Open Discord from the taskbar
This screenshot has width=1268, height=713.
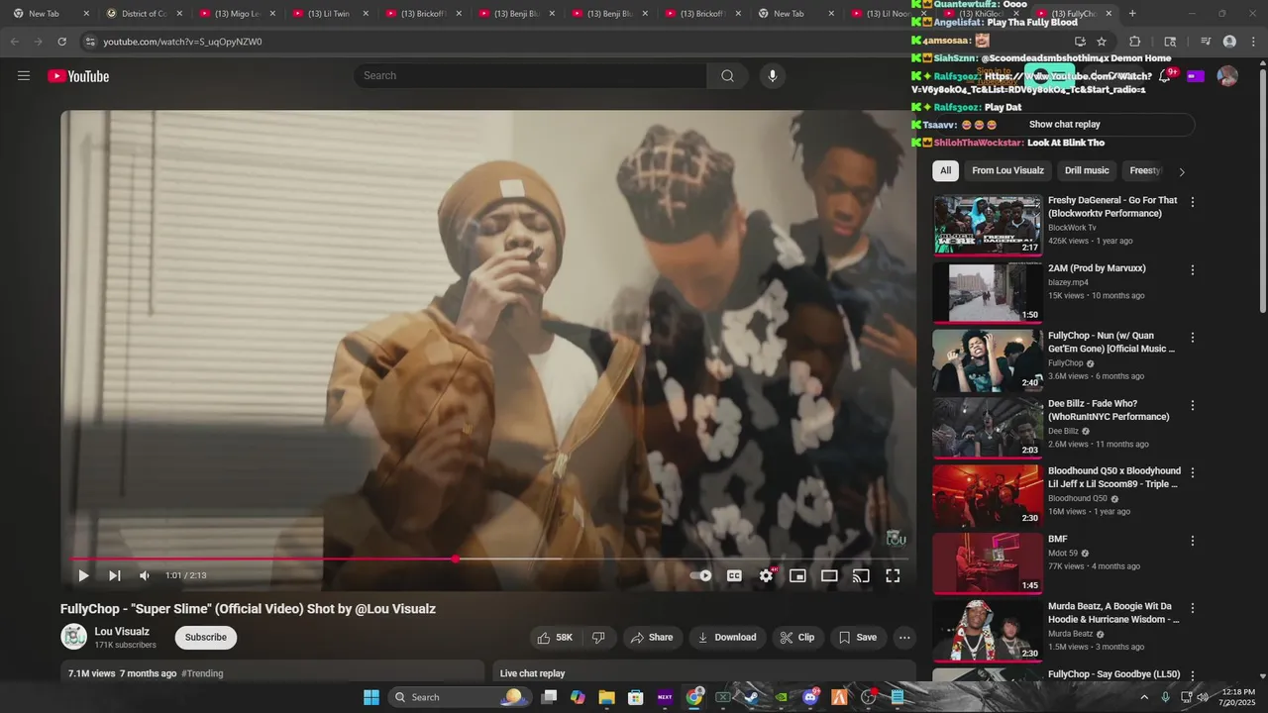(x=810, y=697)
